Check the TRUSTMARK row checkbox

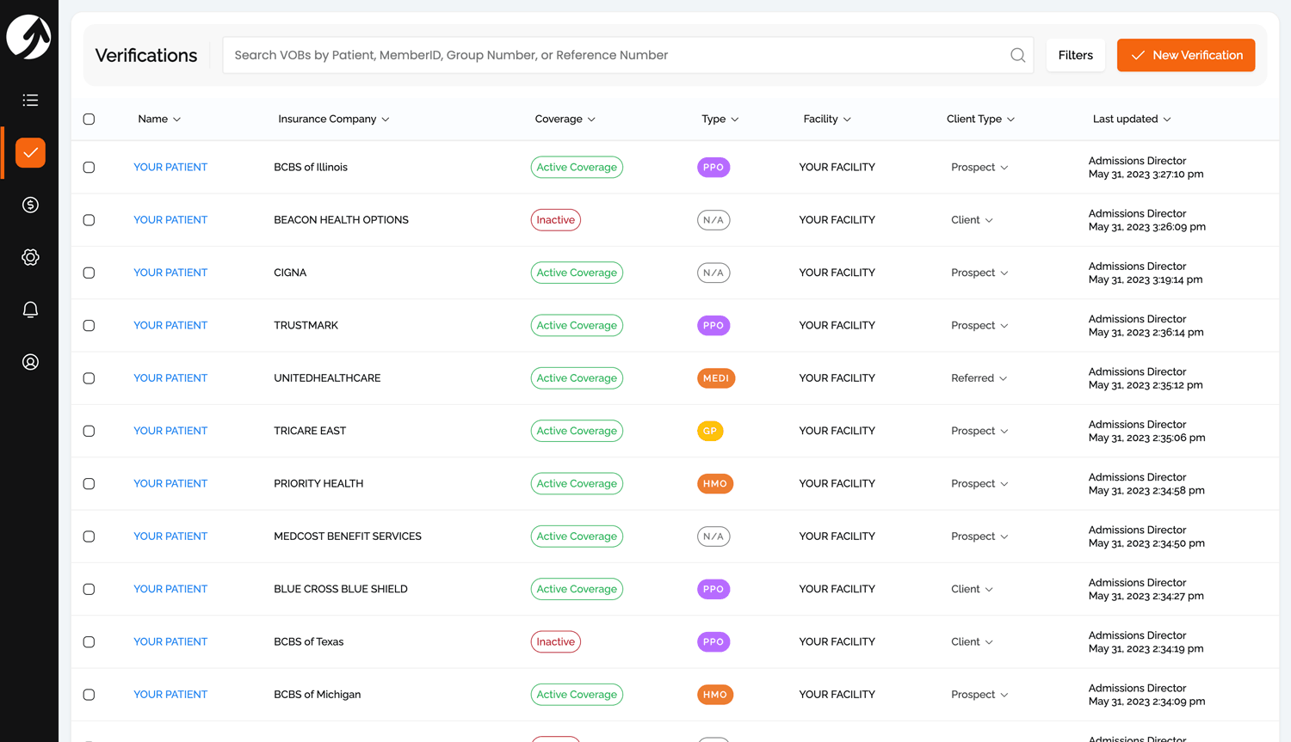89,326
